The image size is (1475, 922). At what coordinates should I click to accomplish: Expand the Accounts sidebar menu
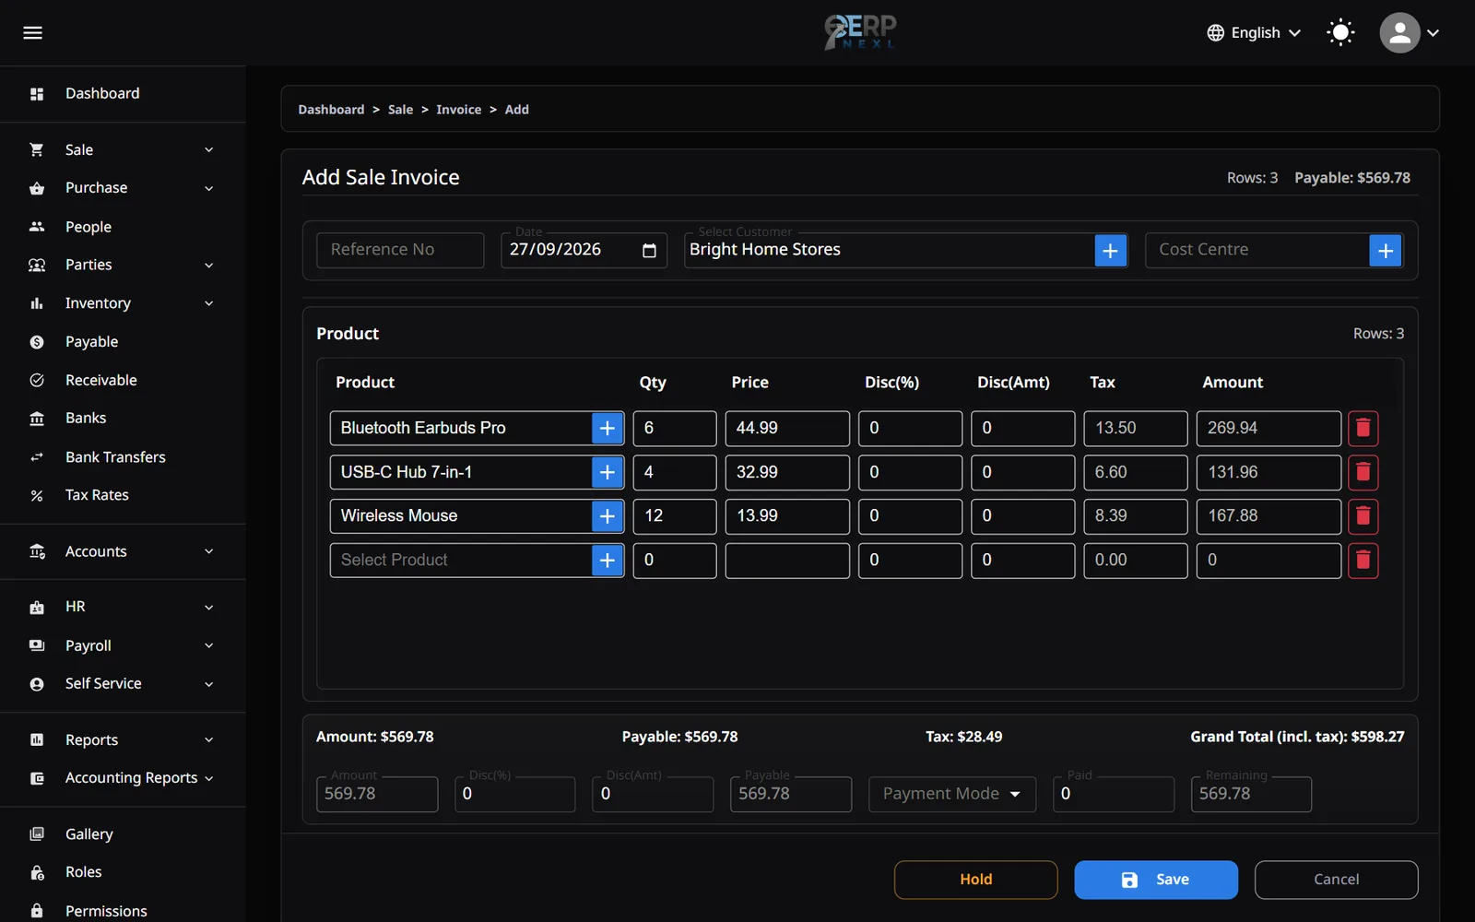point(123,552)
